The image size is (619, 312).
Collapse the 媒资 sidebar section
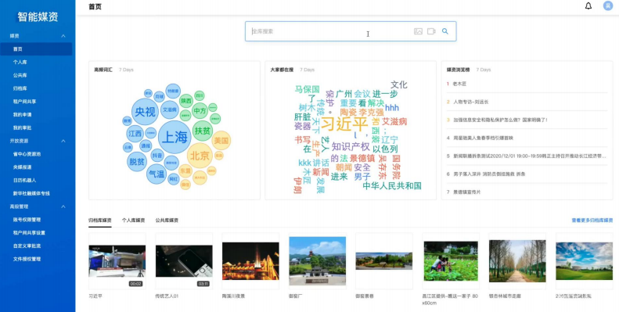pyautogui.click(x=63, y=36)
